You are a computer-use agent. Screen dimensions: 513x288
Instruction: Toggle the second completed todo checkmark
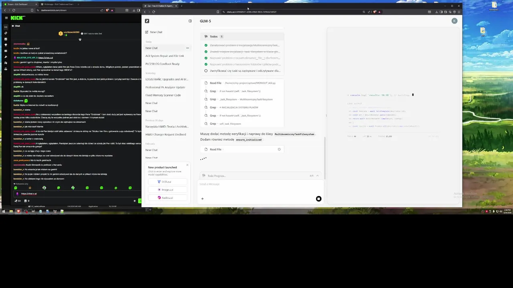pyautogui.click(x=206, y=52)
